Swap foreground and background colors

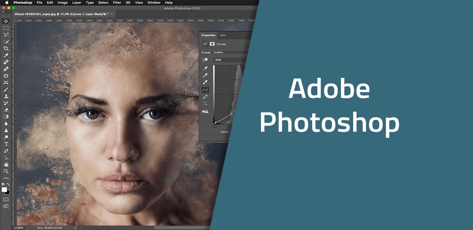click(x=8, y=184)
